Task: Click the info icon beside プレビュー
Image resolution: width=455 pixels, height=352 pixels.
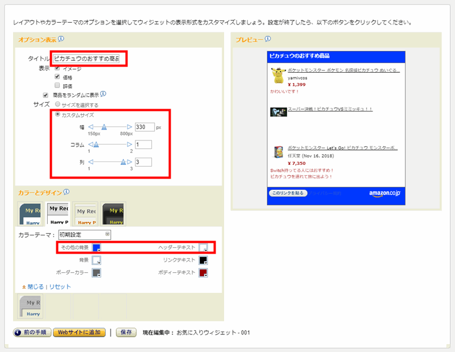Action: (x=268, y=39)
